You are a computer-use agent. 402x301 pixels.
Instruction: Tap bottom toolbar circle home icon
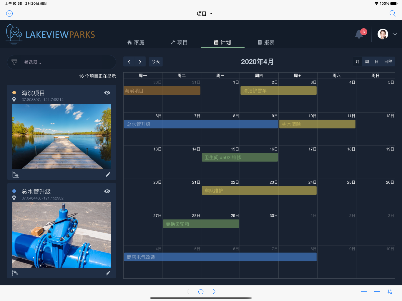click(201, 292)
